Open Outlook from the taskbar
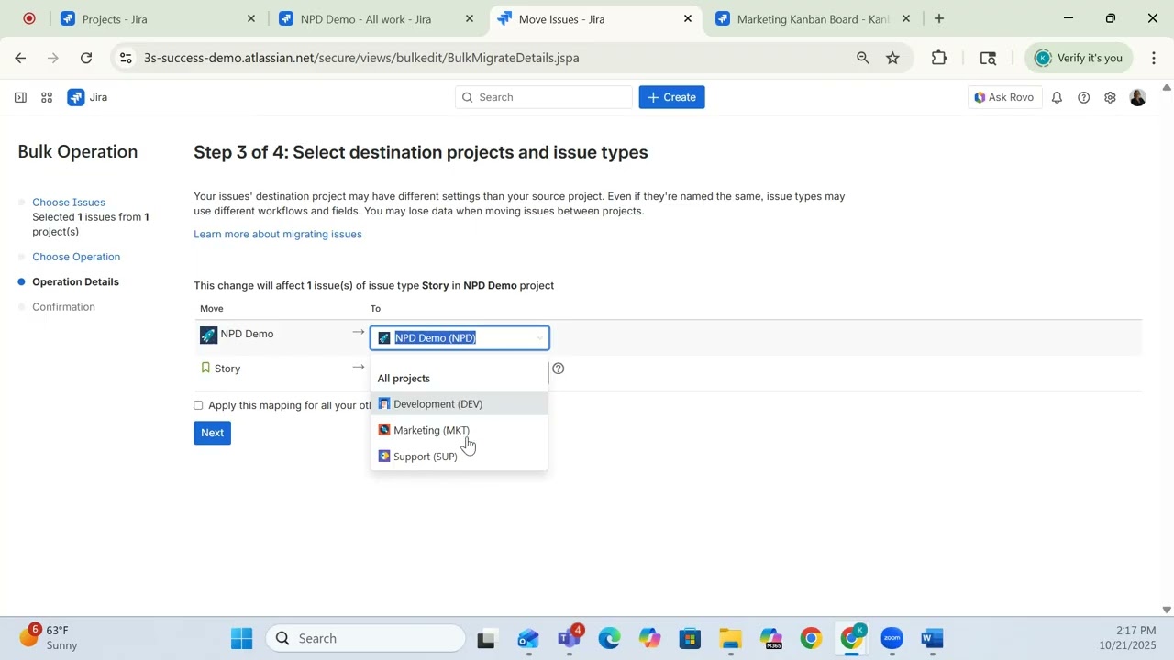 [x=527, y=638]
